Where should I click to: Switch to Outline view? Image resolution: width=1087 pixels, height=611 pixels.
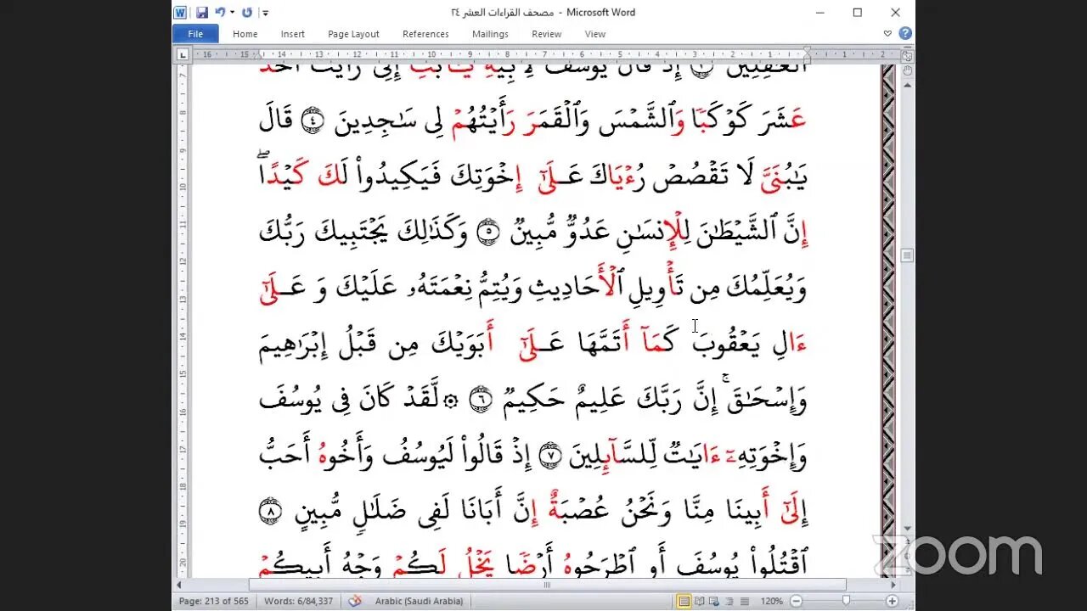tap(730, 601)
